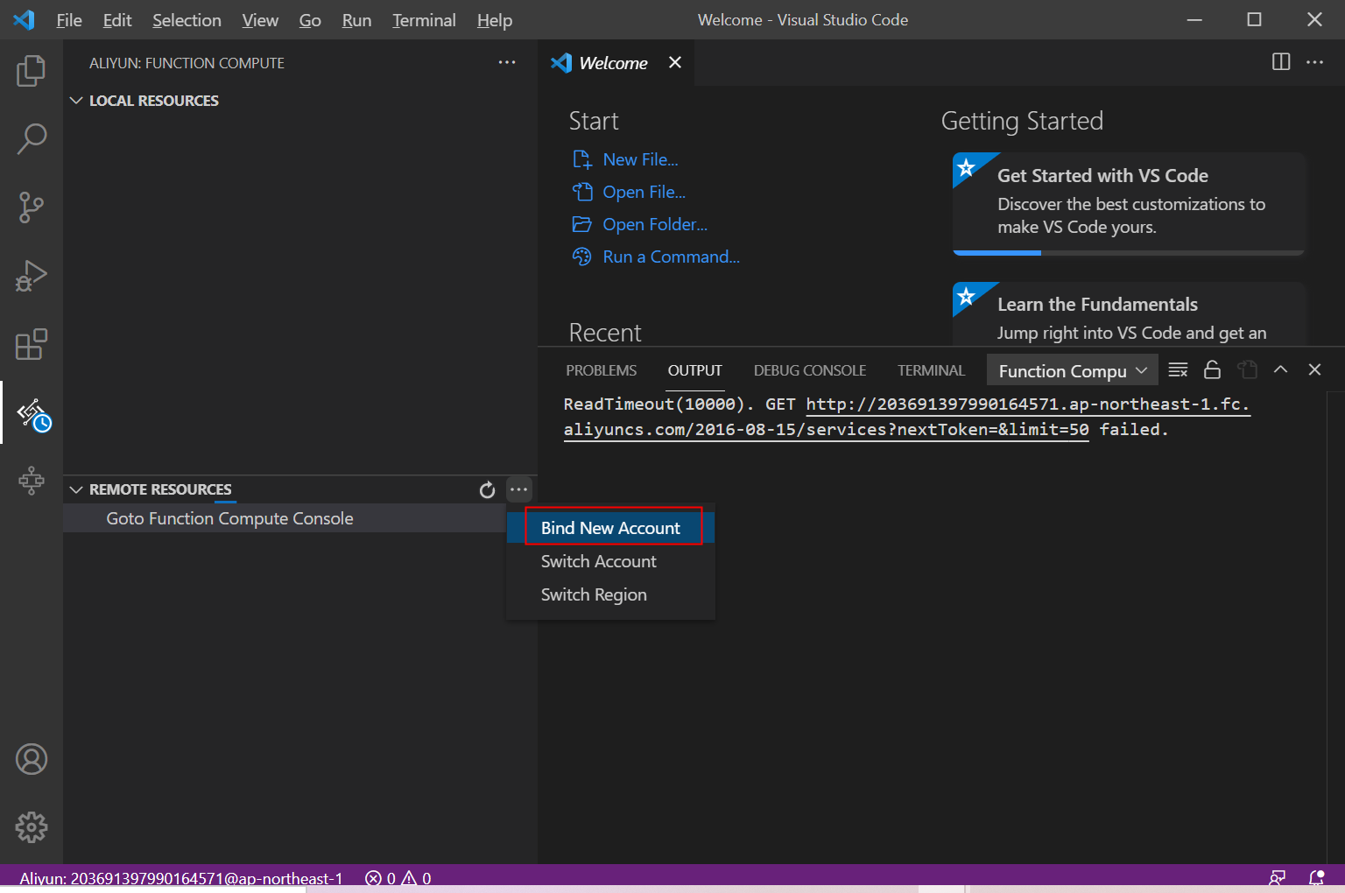Image resolution: width=1345 pixels, height=893 pixels.
Task: Open the View menu
Action: 260,20
